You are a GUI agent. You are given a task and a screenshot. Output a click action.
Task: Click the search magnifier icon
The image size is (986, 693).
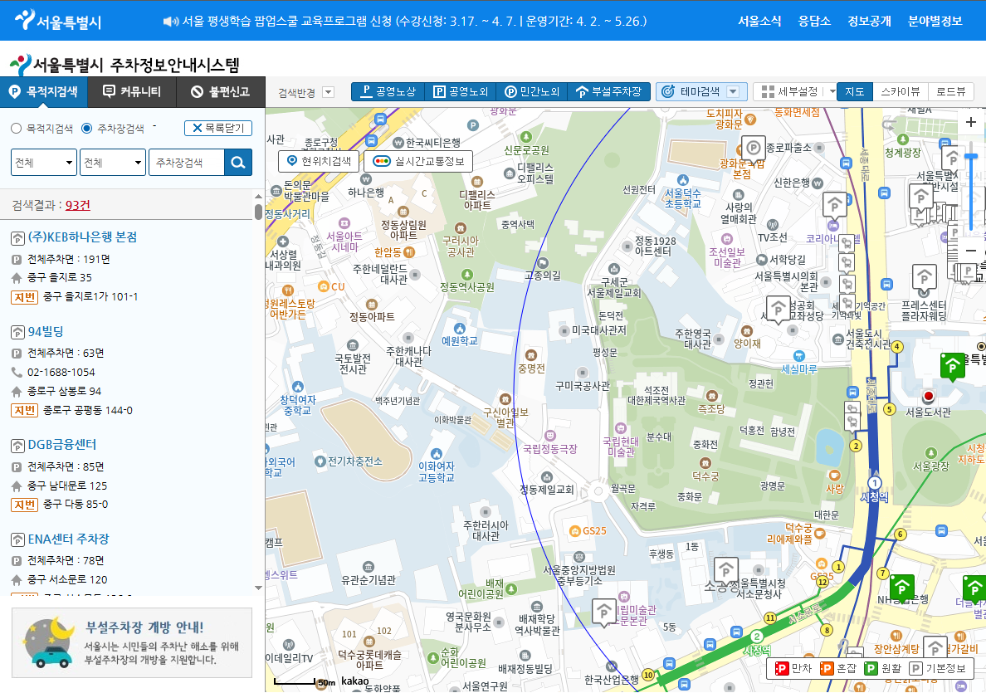[x=239, y=162]
